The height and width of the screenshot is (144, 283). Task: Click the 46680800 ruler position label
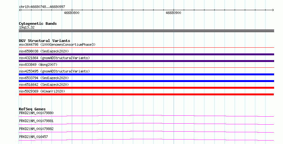click(72, 13)
